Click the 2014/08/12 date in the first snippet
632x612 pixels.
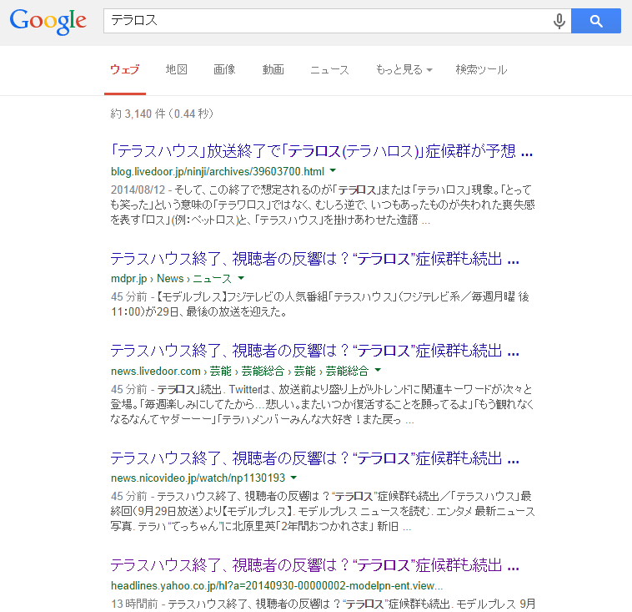tap(138, 190)
